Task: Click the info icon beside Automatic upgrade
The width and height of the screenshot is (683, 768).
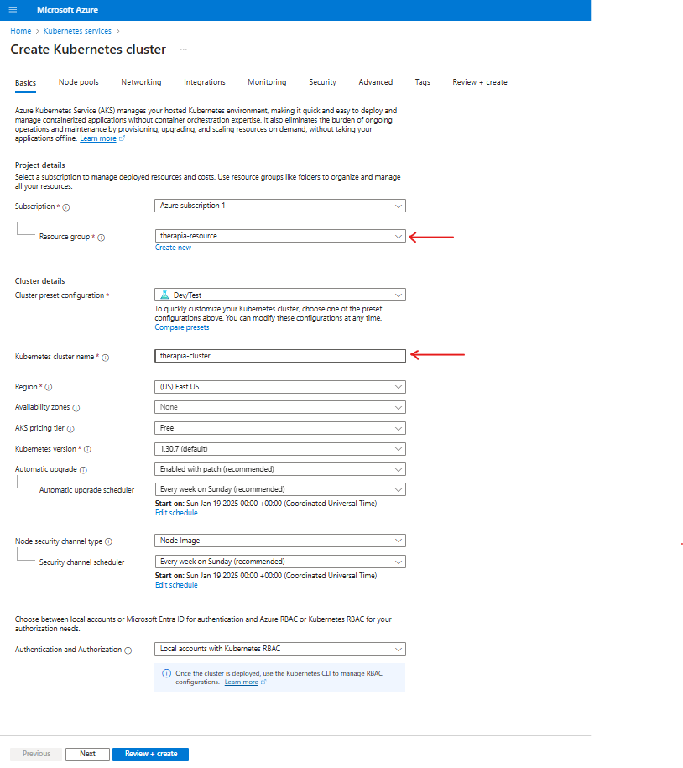Action: click(83, 470)
